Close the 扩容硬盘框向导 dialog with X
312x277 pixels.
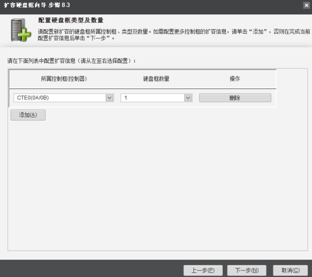[x=307, y=5]
